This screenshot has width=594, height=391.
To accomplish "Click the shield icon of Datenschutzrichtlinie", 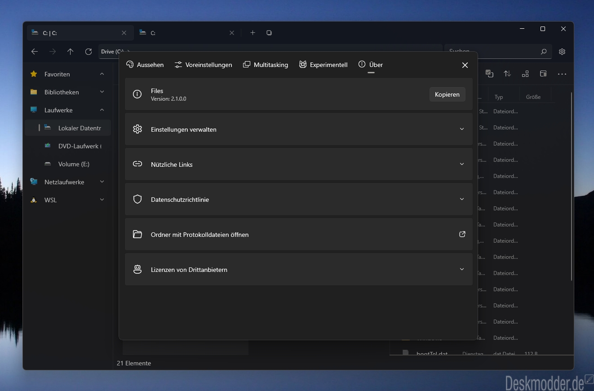I will pyautogui.click(x=137, y=199).
